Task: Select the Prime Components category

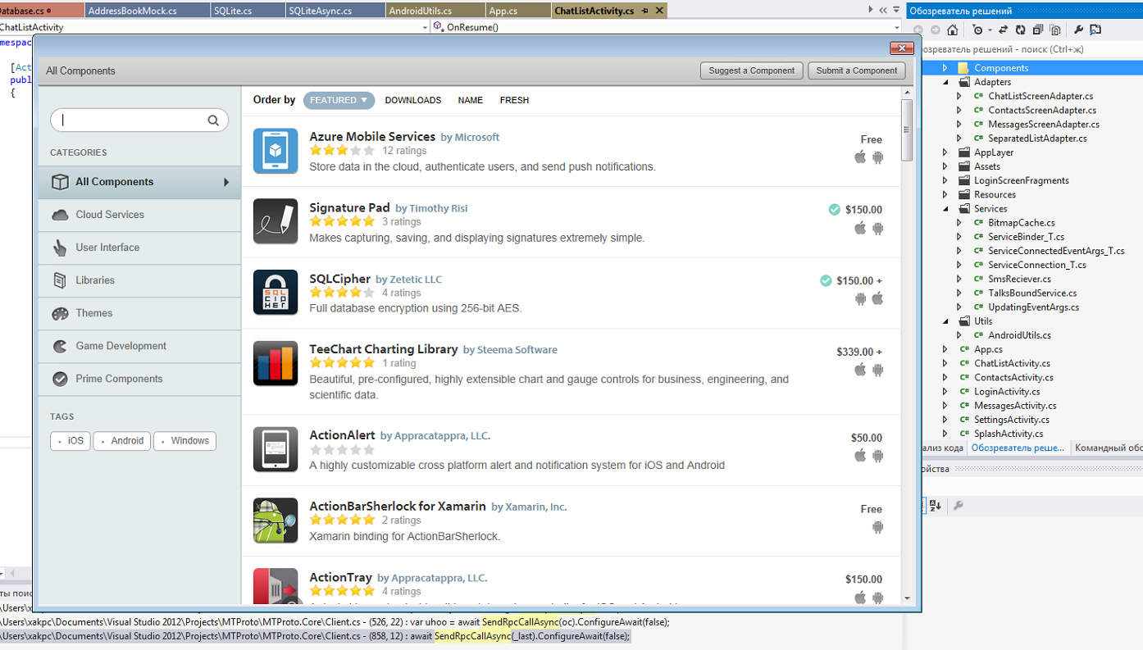Action: (139, 379)
